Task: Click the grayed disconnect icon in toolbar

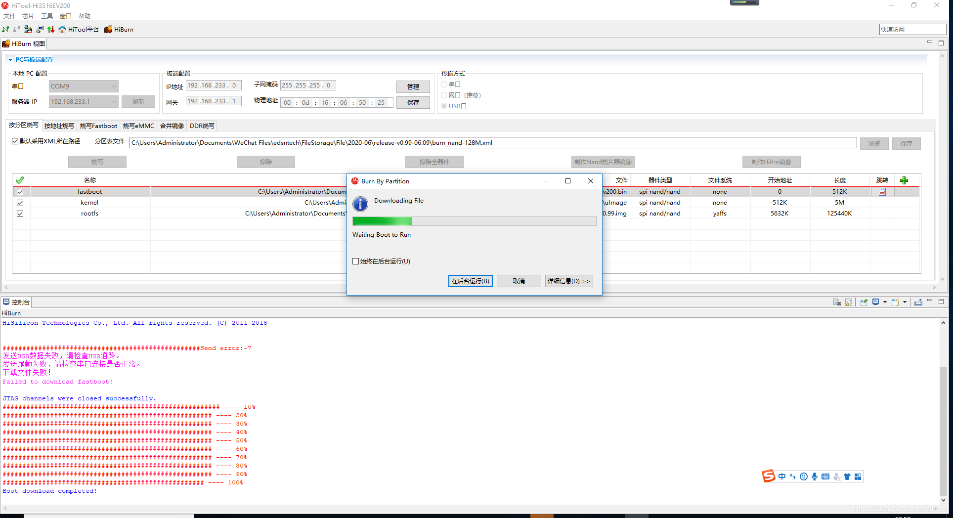Action: point(17,29)
